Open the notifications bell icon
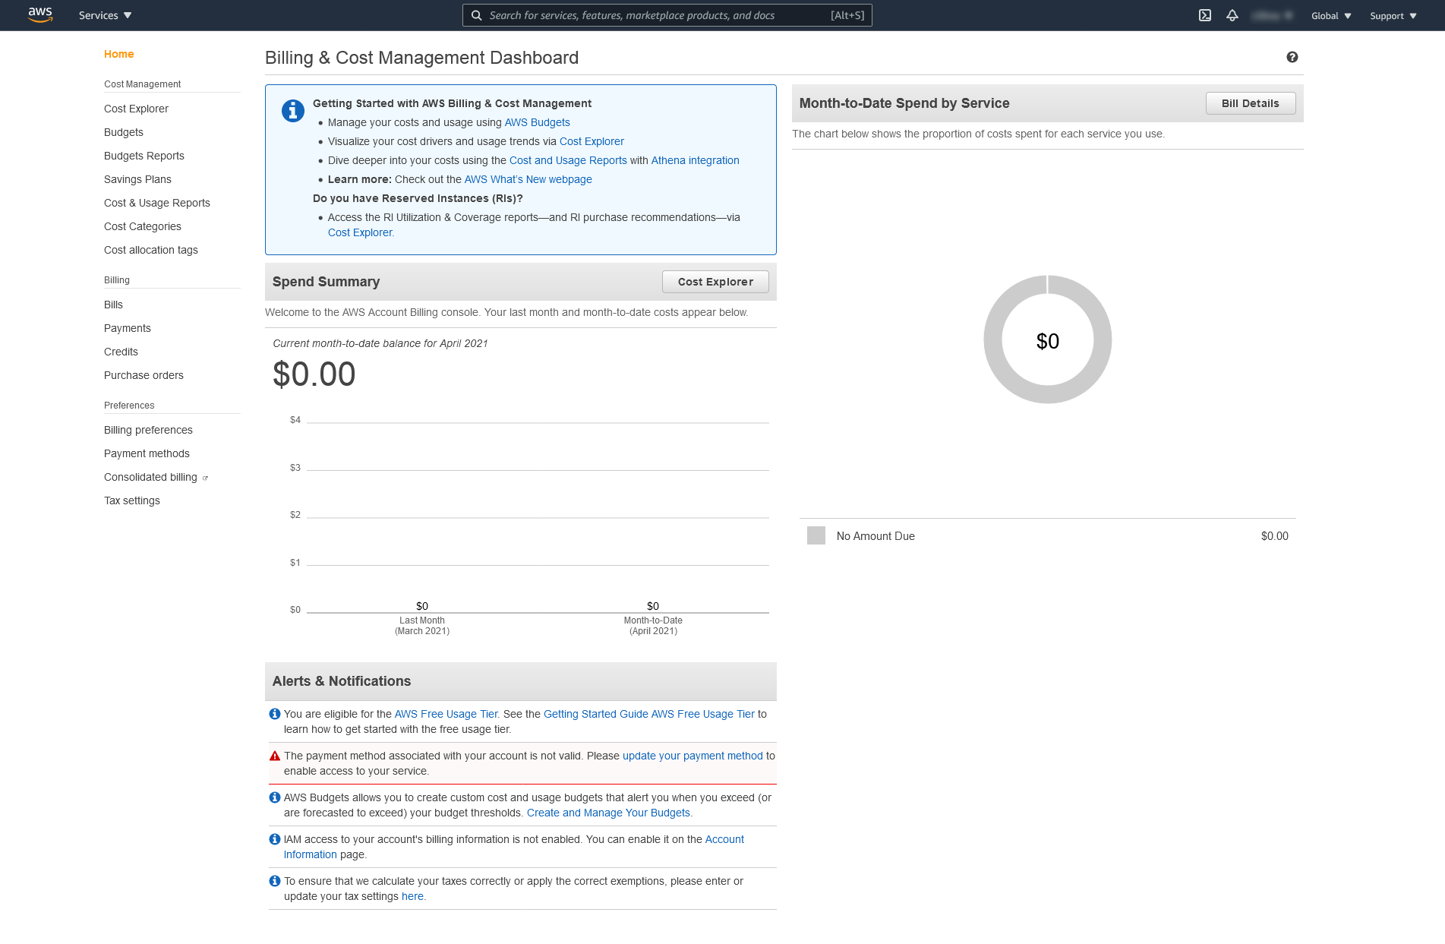 (1232, 15)
